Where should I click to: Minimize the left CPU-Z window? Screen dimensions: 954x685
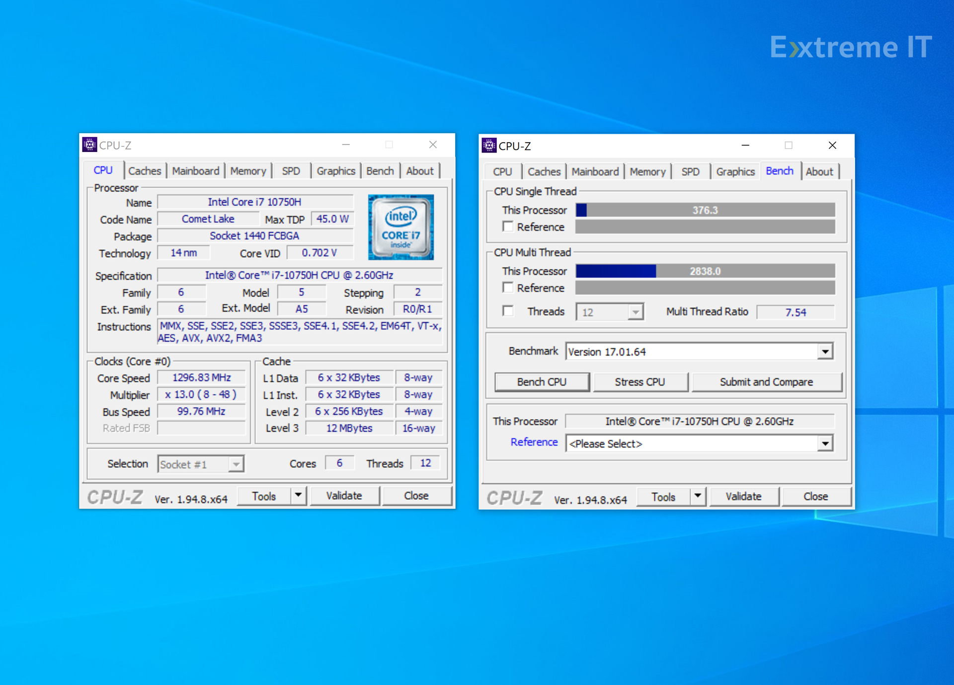(x=346, y=145)
